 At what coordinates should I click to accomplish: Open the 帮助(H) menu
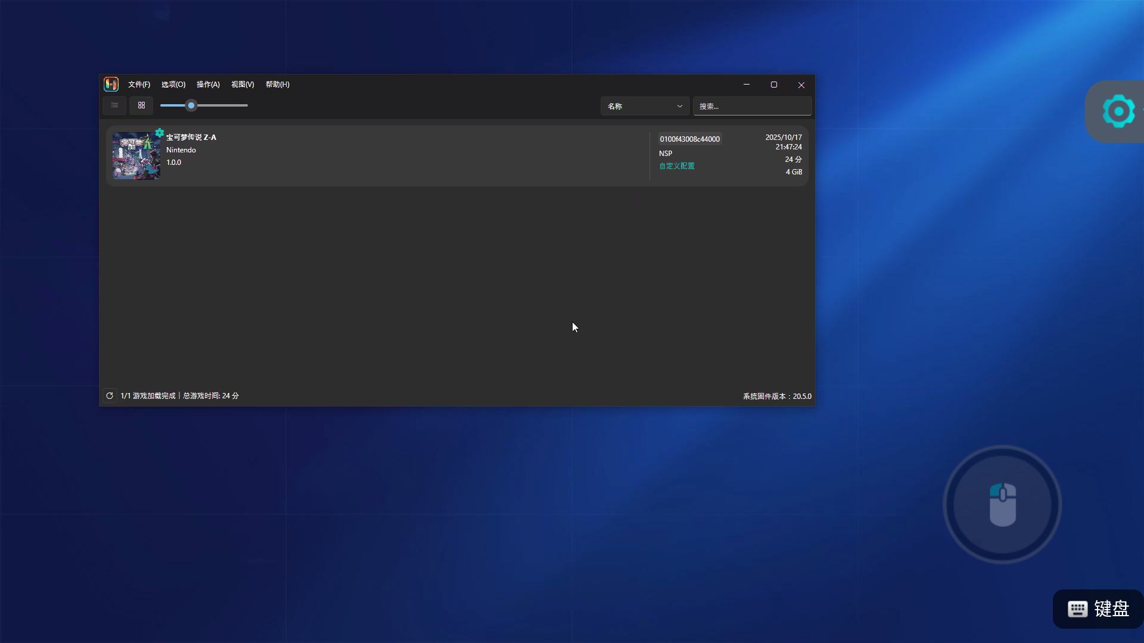(x=278, y=85)
